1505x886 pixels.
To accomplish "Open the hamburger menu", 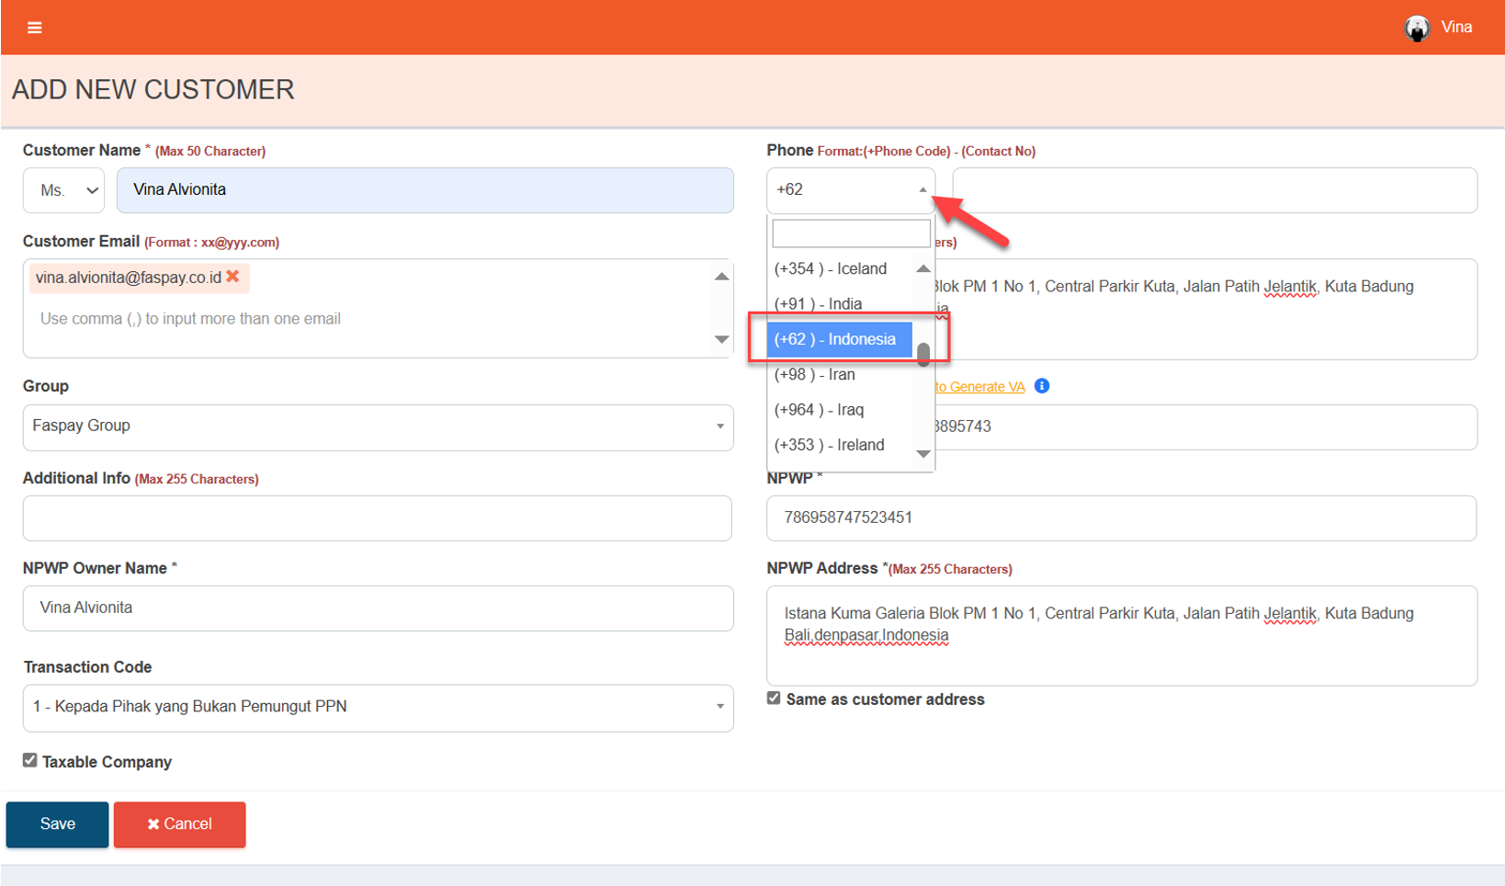I will [x=35, y=28].
